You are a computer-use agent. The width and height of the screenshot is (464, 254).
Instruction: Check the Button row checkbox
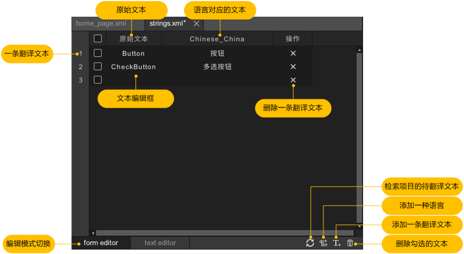(98, 53)
